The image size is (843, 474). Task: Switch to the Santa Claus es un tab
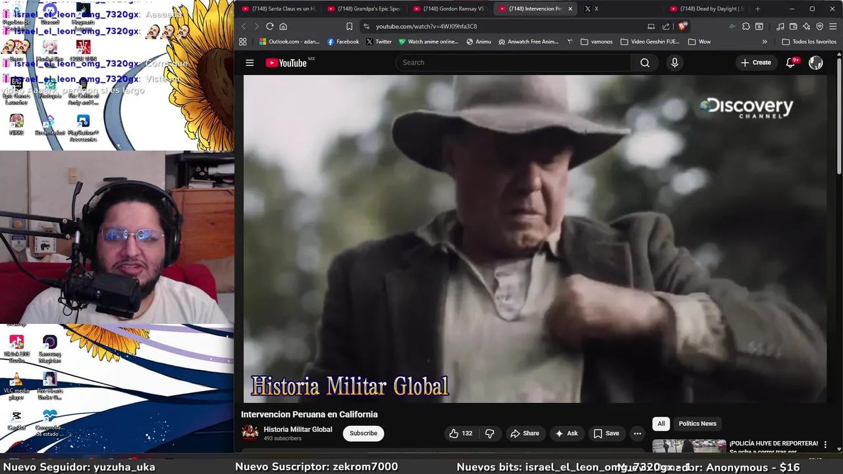[x=279, y=9]
